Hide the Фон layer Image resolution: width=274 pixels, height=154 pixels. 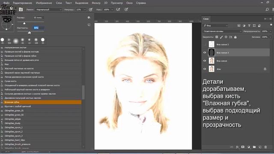(x=205, y=69)
